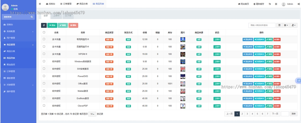
Task: Tick the checkbox for 夸克网盘月卡
Action: click(x=44, y=39)
